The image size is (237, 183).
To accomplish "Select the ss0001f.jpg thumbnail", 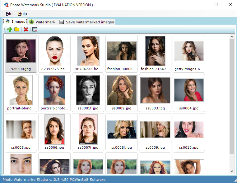I will [88, 93].
